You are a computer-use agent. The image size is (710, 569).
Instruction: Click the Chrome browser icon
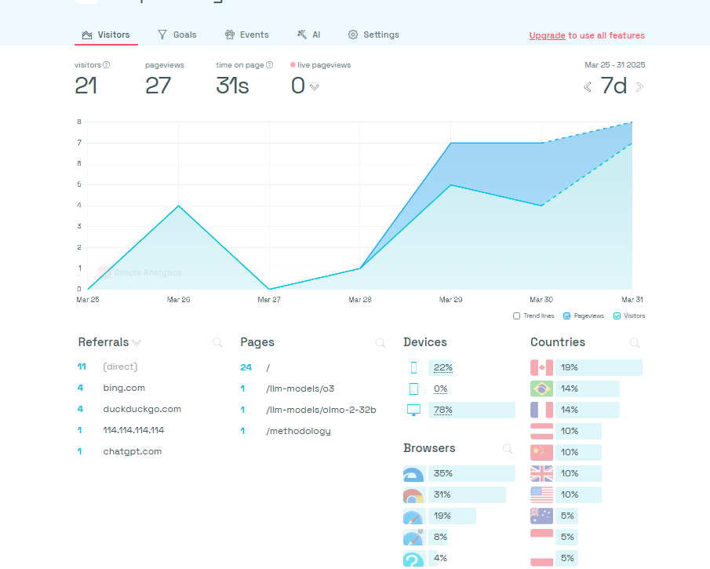click(414, 495)
